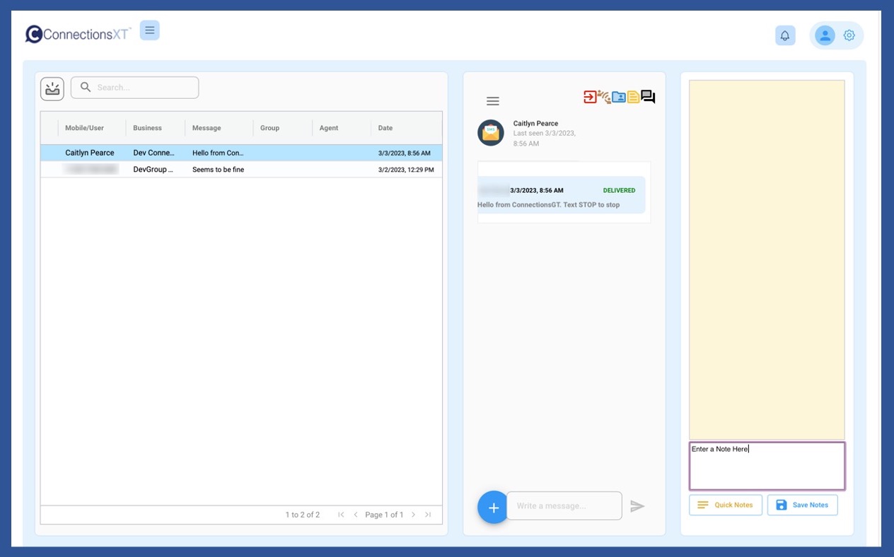Click the yellow notes document icon
894x557 pixels.
pos(633,97)
